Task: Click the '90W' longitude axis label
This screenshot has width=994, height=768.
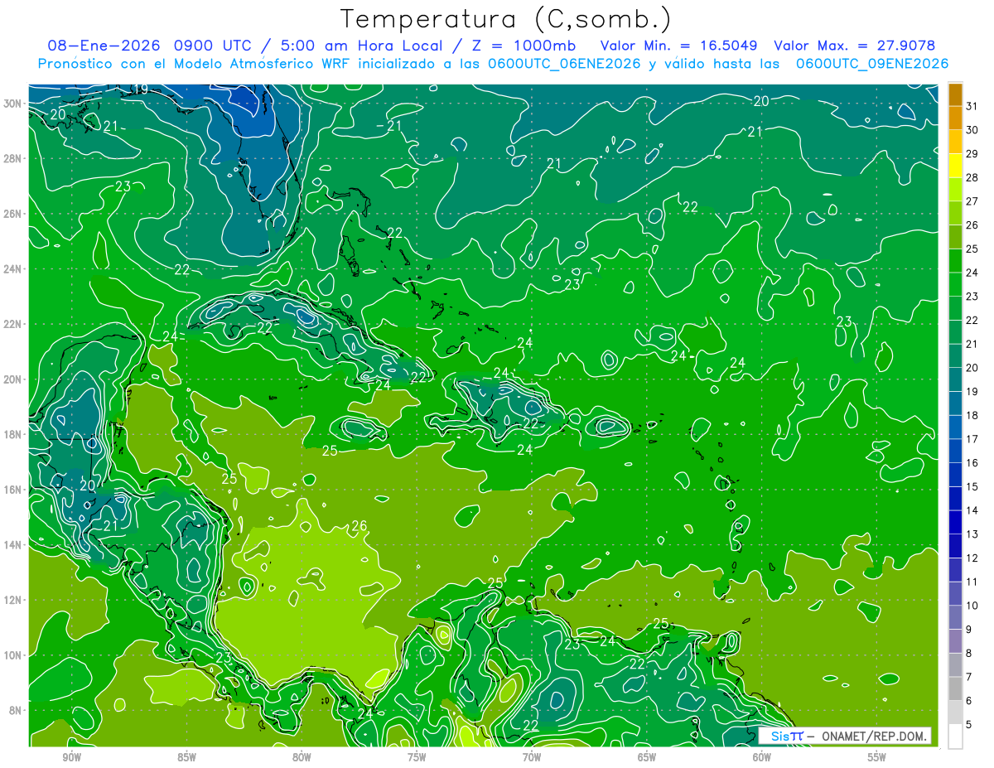Action: coord(71,757)
